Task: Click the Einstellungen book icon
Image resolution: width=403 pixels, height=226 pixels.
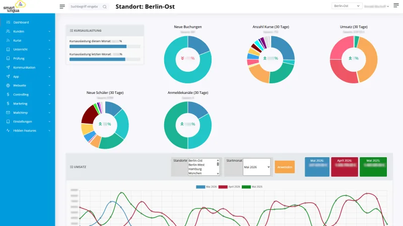Action: [x=8, y=122]
